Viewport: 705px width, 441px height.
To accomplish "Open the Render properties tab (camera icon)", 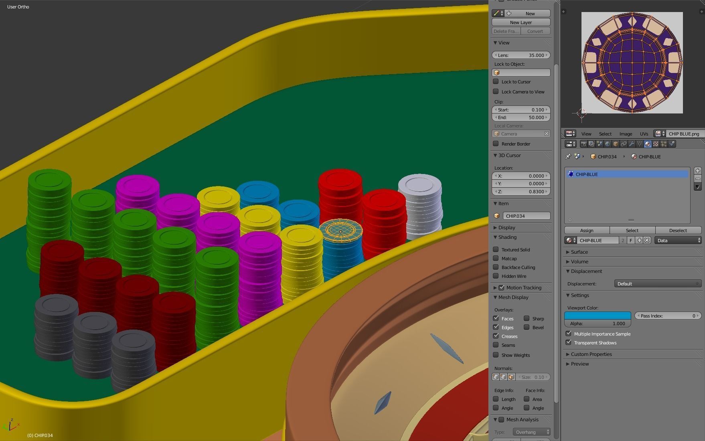I will [x=584, y=144].
